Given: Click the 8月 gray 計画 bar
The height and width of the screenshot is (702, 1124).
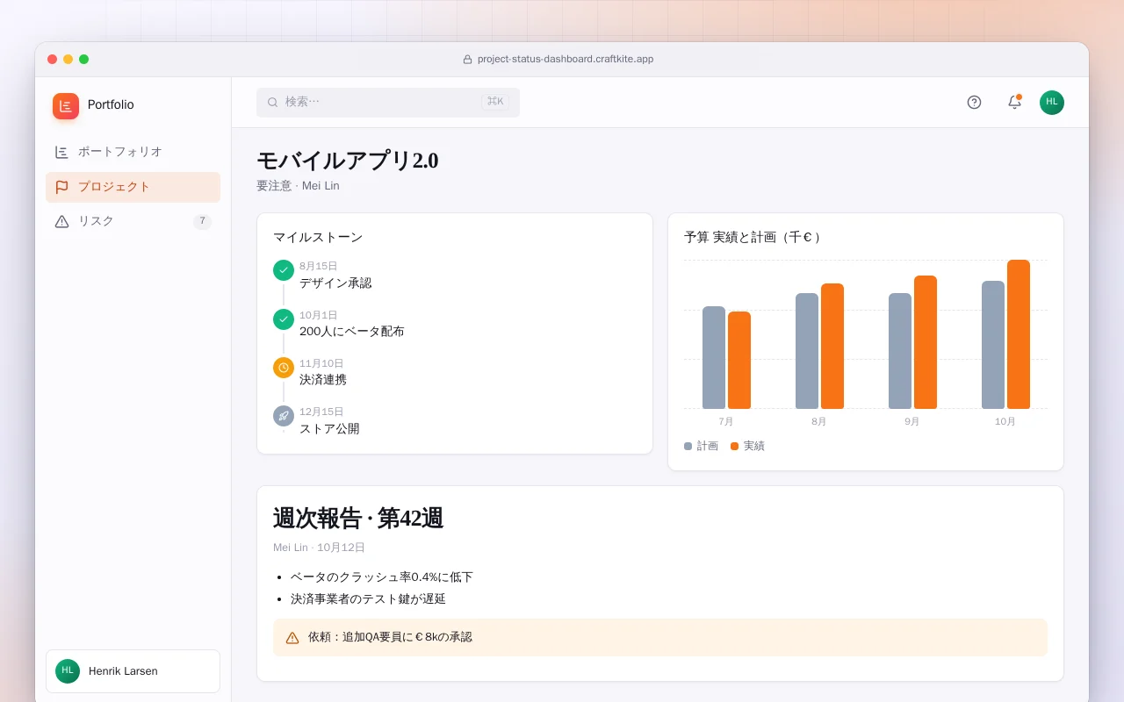Looking at the screenshot, I should (807, 351).
